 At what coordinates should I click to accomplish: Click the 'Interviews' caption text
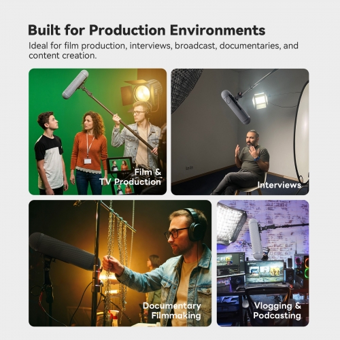(279, 185)
